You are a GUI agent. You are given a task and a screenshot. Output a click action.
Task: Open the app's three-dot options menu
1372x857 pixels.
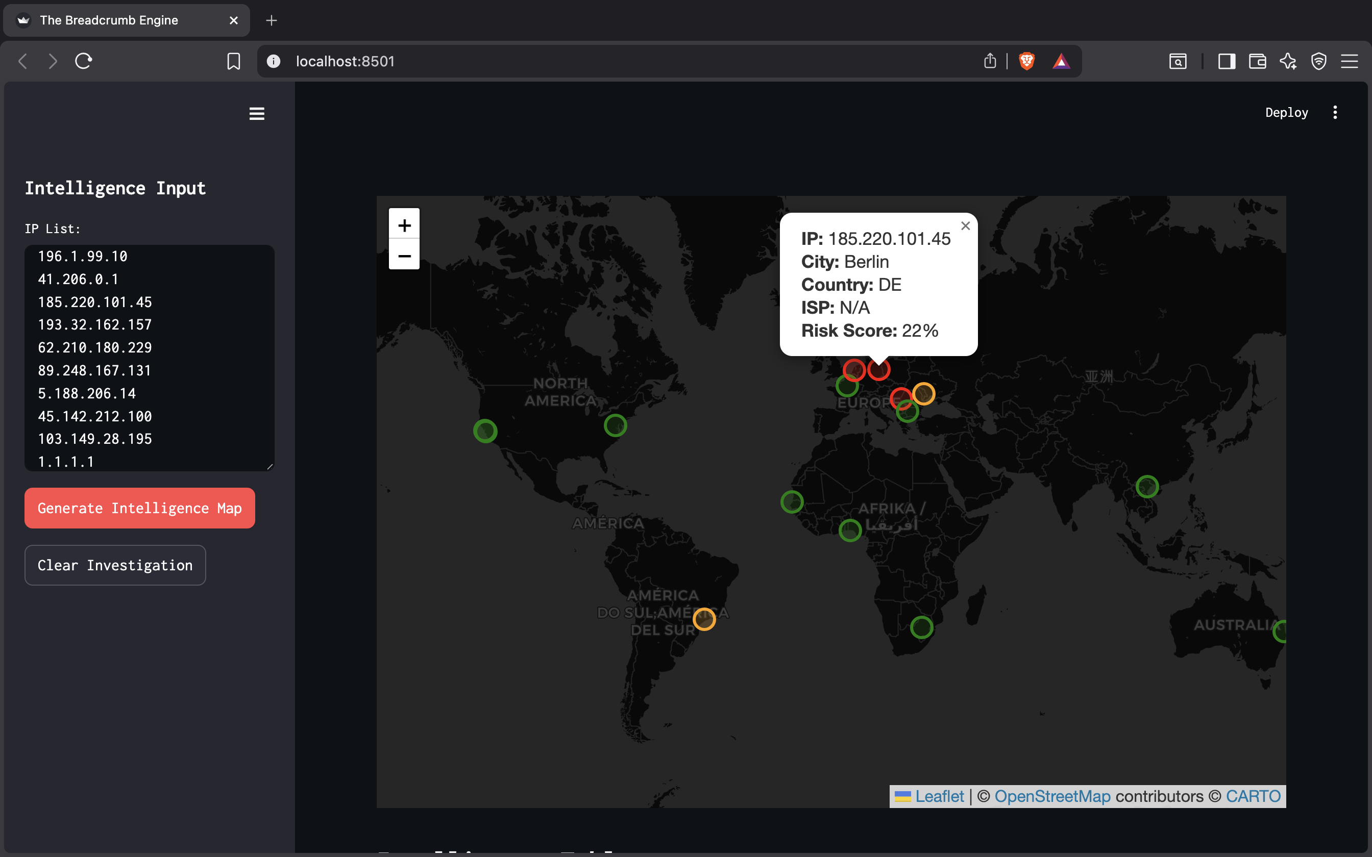pyautogui.click(x=1335, y=112)
